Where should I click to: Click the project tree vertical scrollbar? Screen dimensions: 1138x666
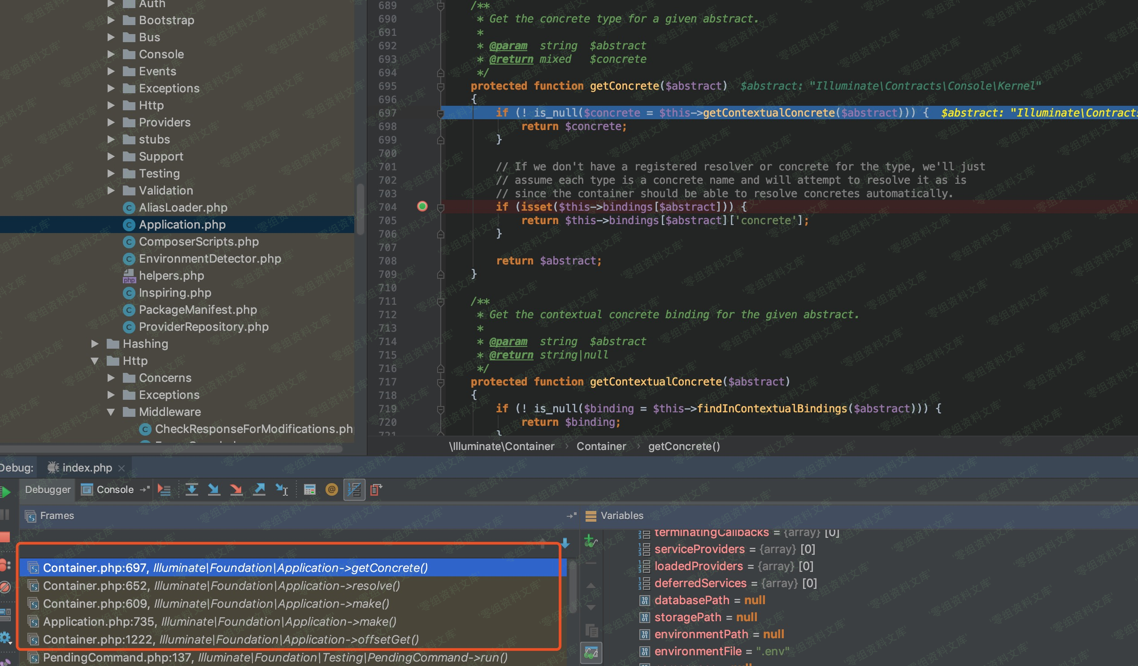(x=360, y=208)
